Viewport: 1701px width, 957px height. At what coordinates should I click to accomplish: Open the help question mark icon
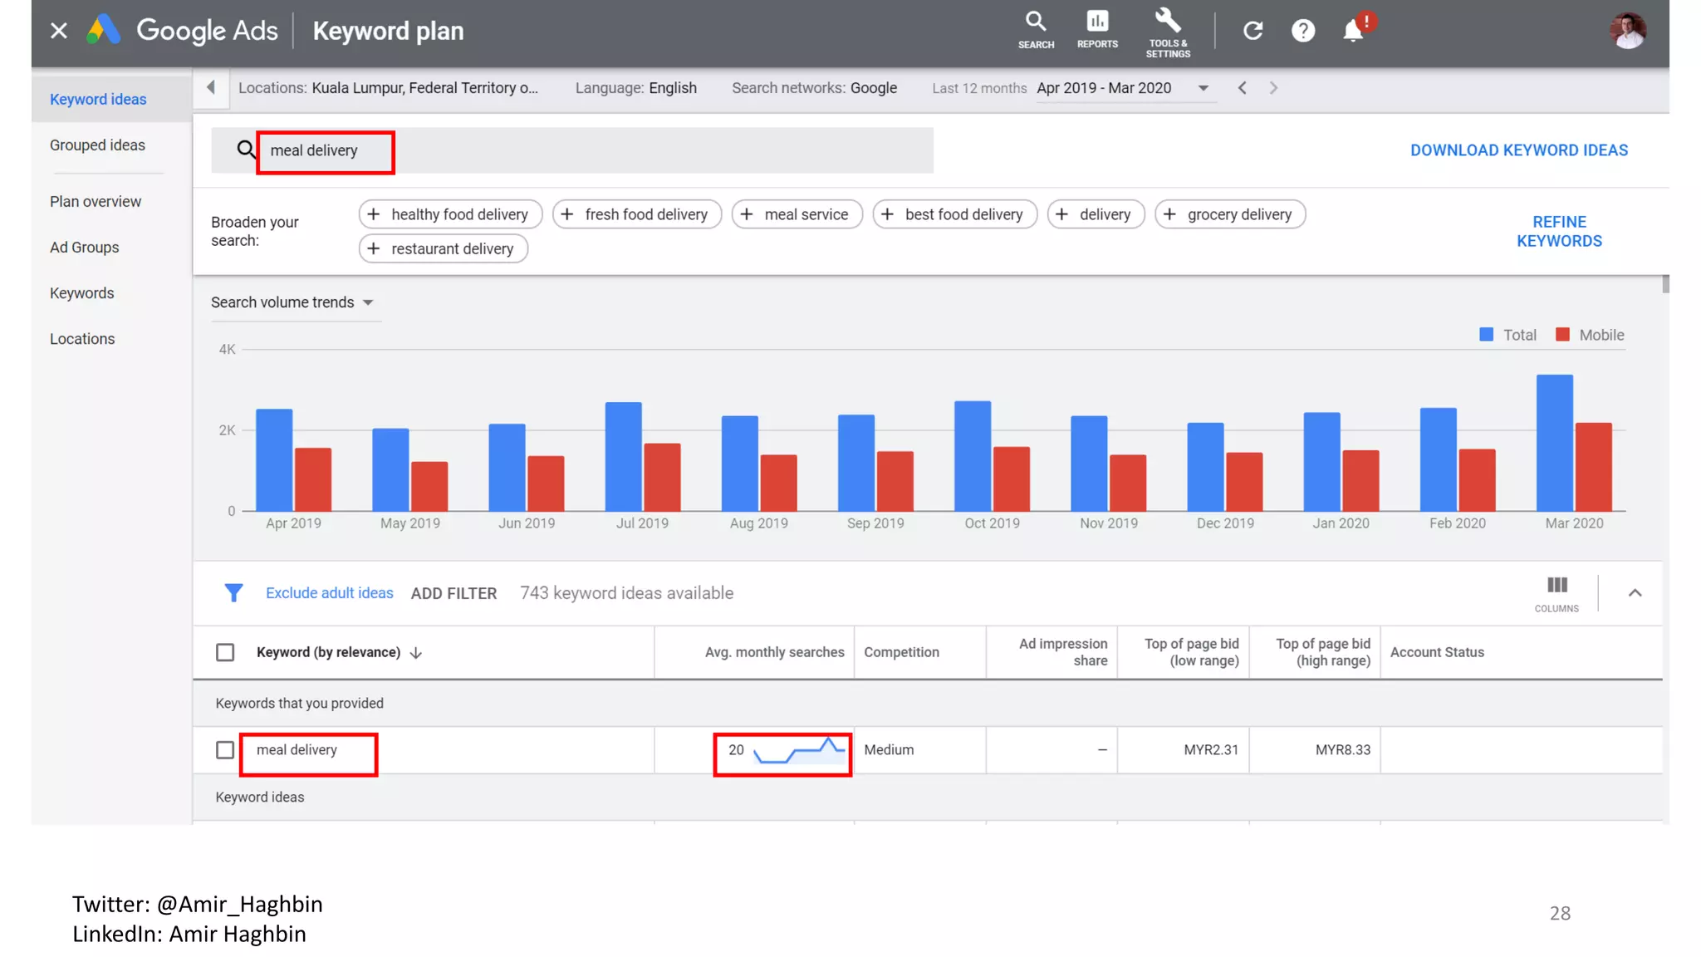[x=1302, y=31]
